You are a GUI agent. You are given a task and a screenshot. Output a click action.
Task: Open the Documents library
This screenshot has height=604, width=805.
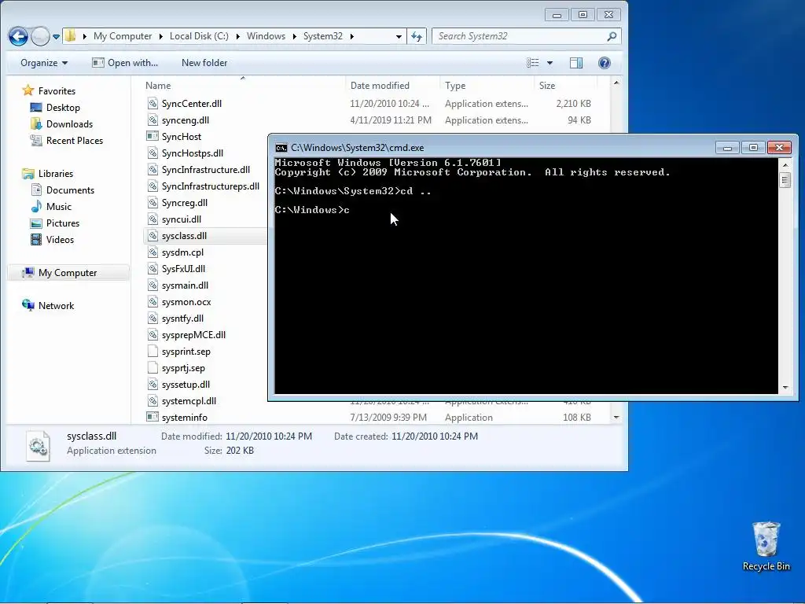click(70, 190)
